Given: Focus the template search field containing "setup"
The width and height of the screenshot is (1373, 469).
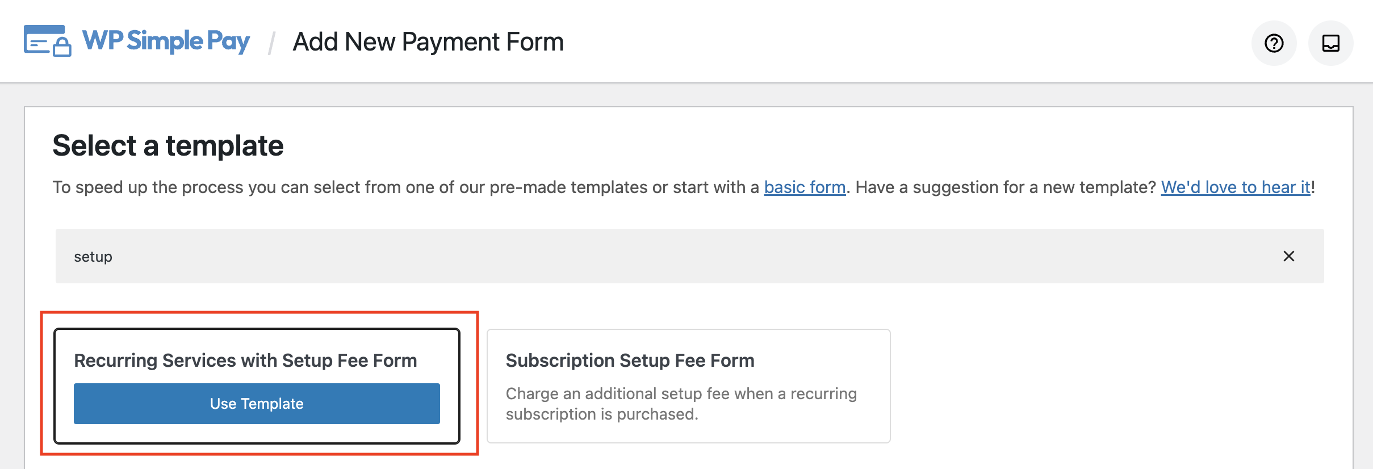Looking at the screenshot, I should 689,256.
